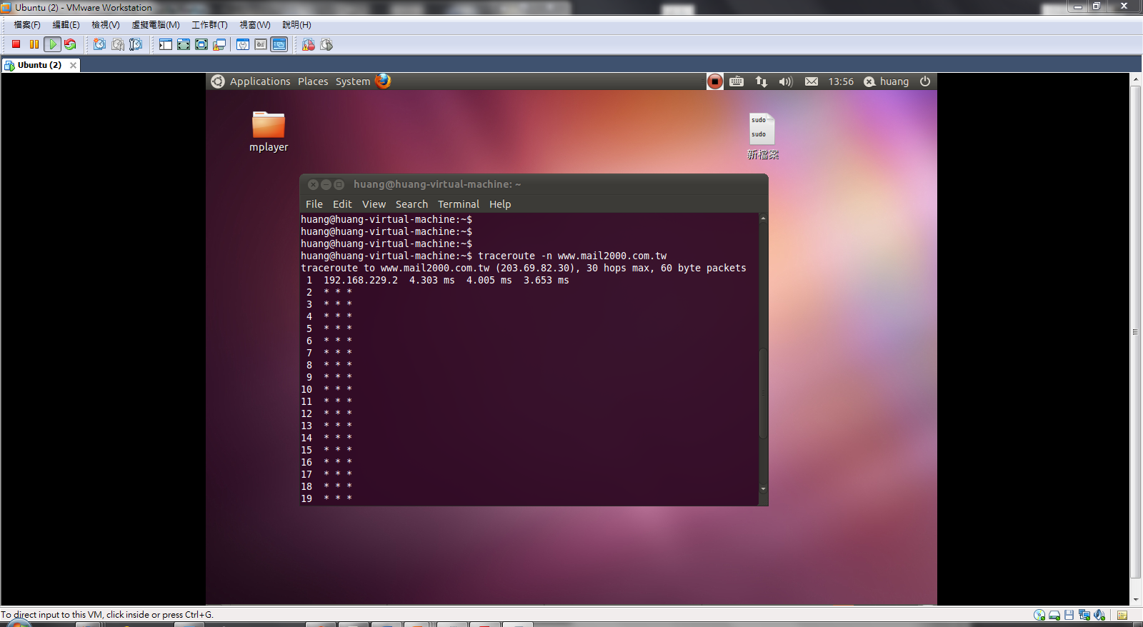Image resolution: width=1143 pixels, height=627 pixels.
Task: Open the Ubuntu Applications menu
Action: point(260,81)
